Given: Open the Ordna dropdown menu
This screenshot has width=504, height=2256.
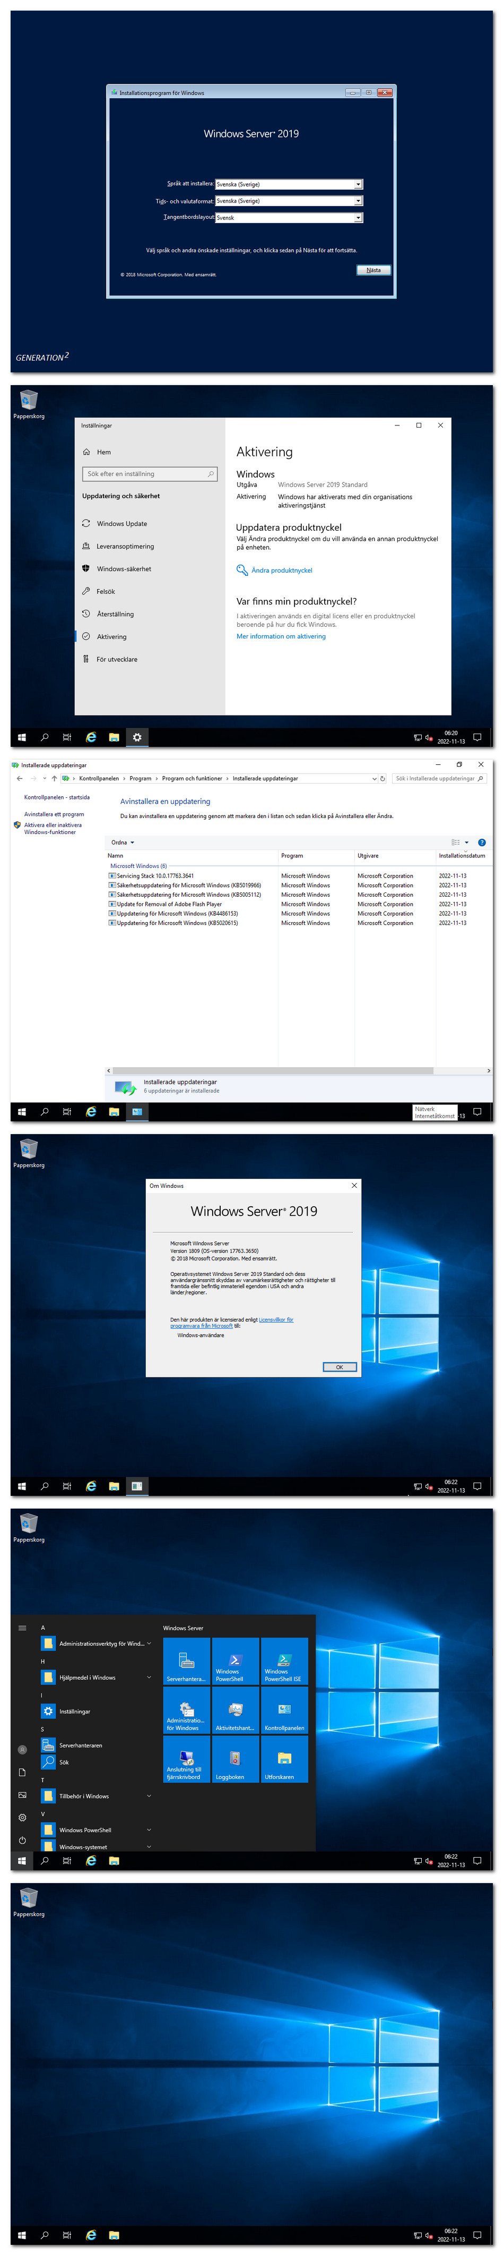Looking at the screenshot, I should click(x=123, y=842).
